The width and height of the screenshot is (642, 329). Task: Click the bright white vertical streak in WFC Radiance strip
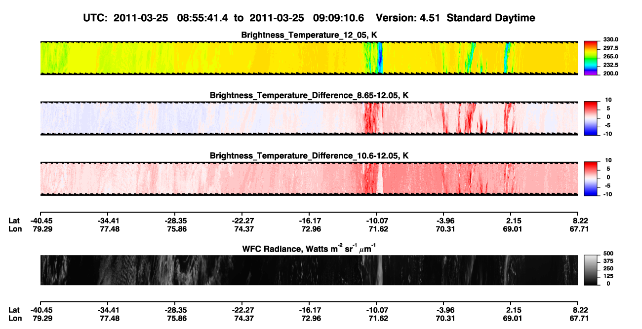(x=379, y=270)
